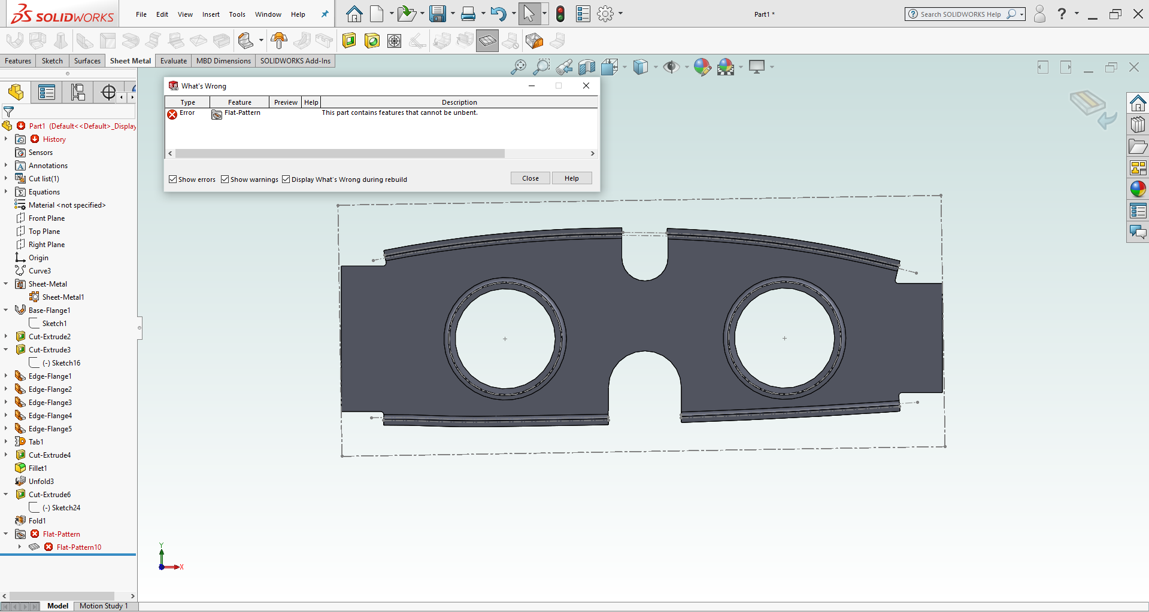Open the Display Style dropdown arrow
This screenshot has height=612, width=1149.
coord(656,67)
